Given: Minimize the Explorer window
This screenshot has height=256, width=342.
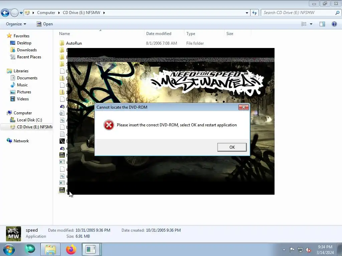Looking at the screenshot, I should (x=314, y=4).
